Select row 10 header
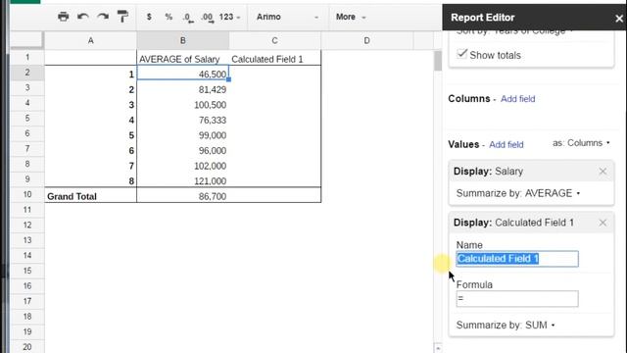This screenshot has width=627, height=353. click(x=27, y=194)
